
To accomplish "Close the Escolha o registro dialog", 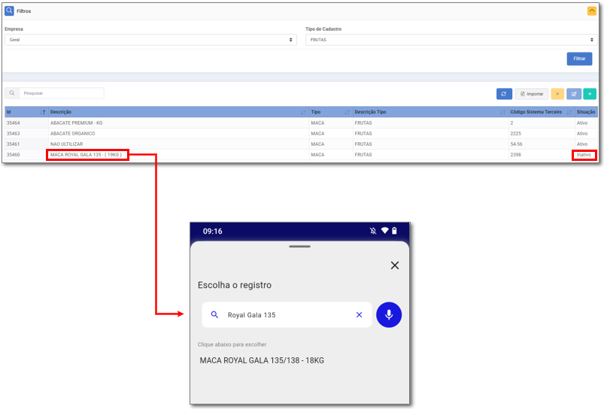I will 395,265.
